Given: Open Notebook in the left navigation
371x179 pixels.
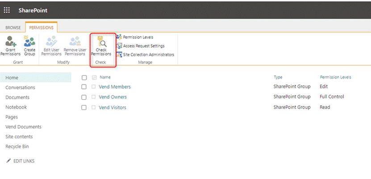Looking at the screenshot, I should (16, 107).
